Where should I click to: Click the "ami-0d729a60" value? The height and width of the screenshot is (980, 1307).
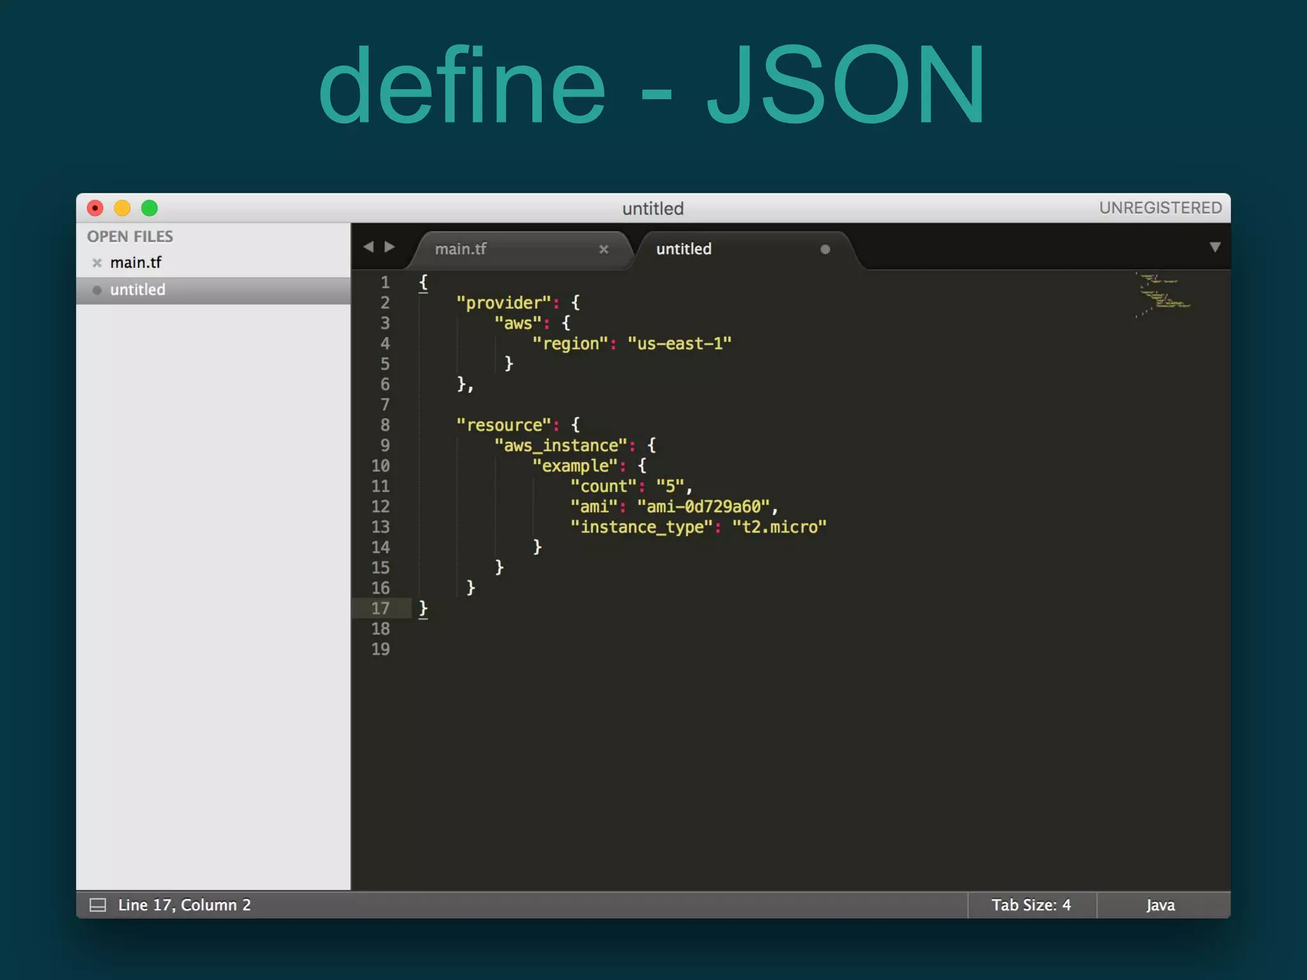[x=703, y=507]
